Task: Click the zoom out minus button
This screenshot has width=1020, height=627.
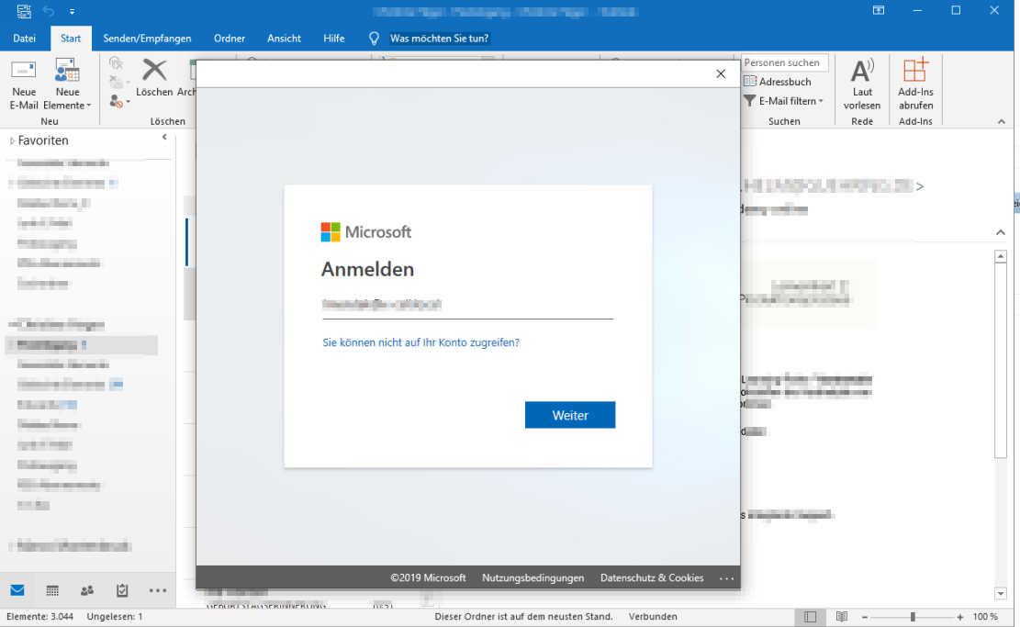Action: point(865,617)
